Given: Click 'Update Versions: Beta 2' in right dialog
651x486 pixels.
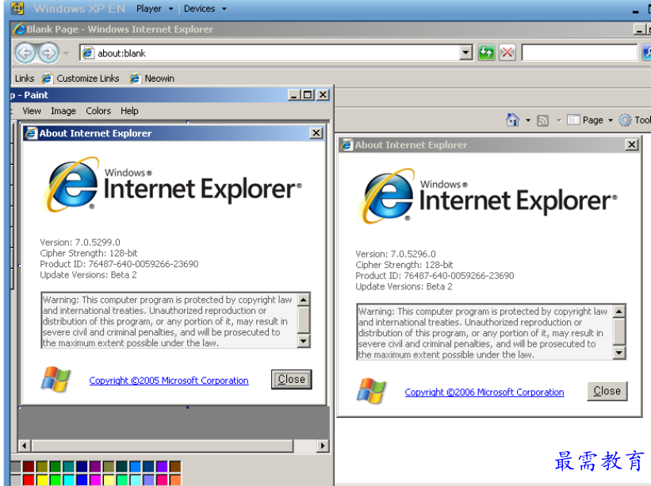Looking at the screenshot, I should click(x=404, y=286).
